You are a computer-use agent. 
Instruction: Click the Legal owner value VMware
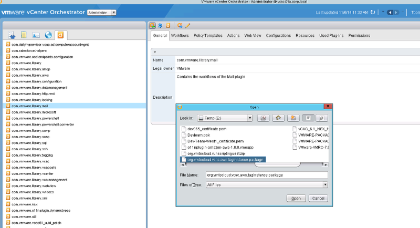pos(183,68)
